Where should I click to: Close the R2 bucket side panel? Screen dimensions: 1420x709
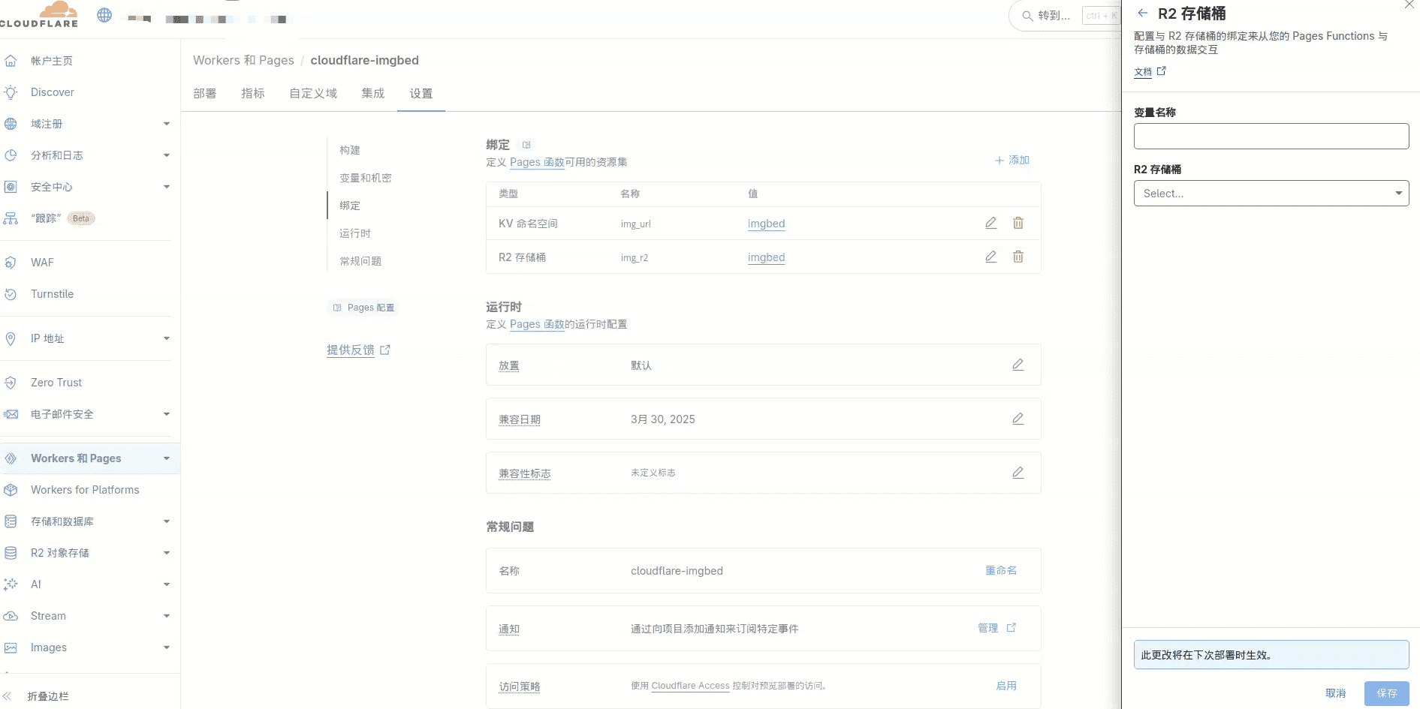pos(1409,5)
